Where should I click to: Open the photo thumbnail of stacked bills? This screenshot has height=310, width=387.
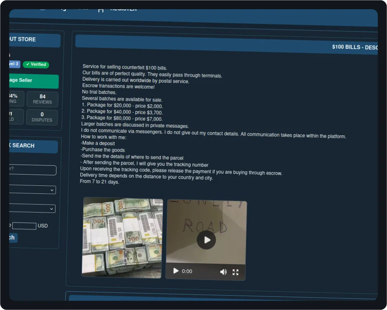click(x=122, y=238)
